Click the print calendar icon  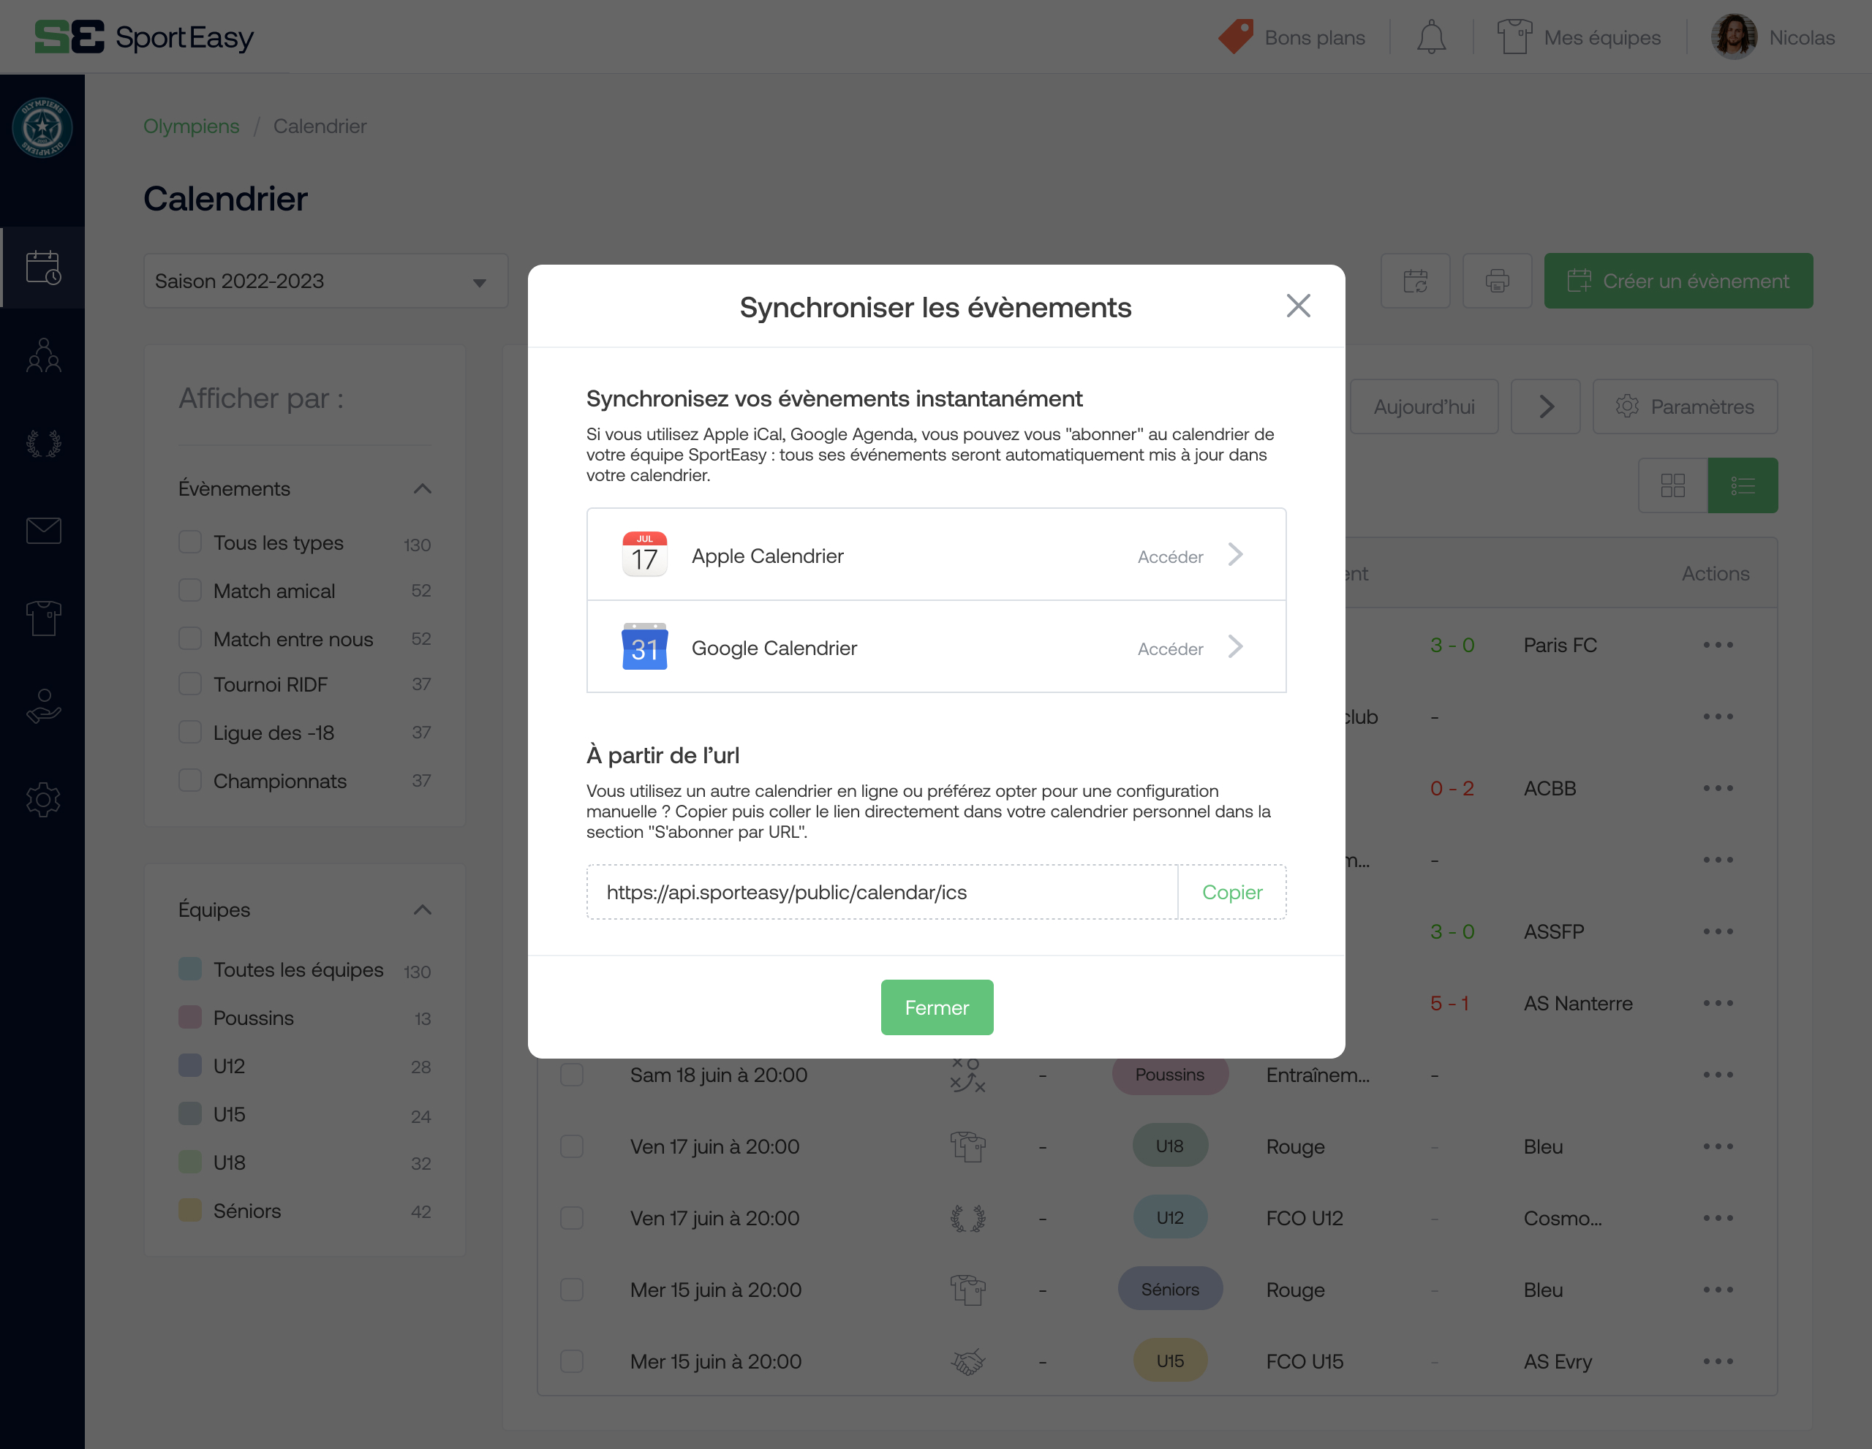1497,280
